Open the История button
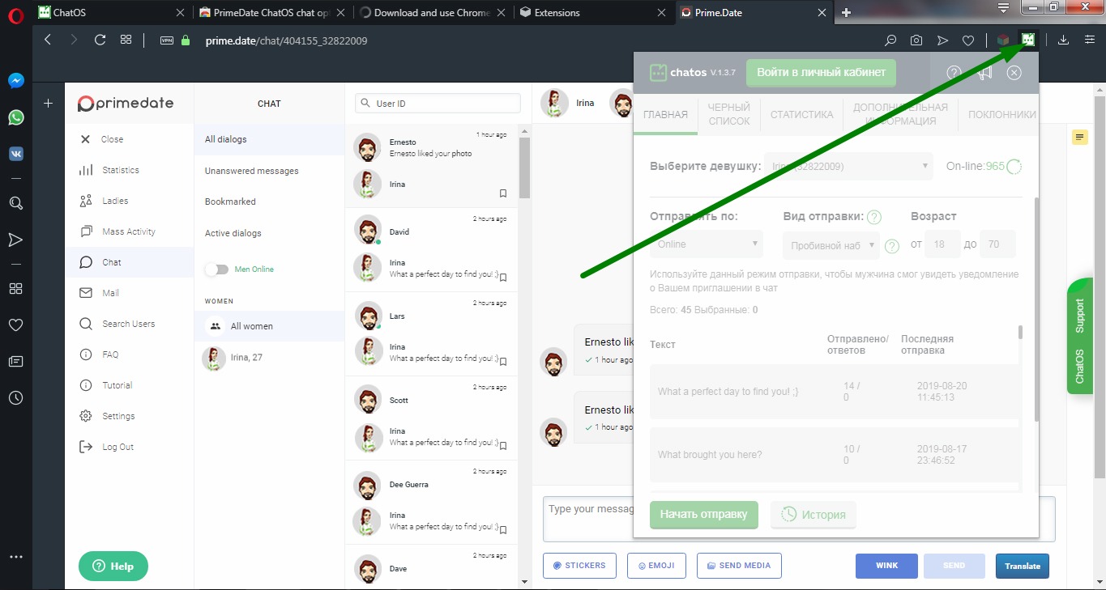This screenshot has width=1106, height=590. point(813,514)
